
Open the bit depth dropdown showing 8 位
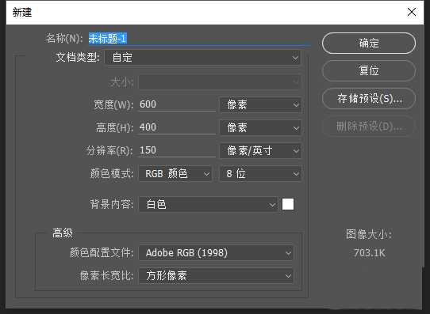(260, 173)
